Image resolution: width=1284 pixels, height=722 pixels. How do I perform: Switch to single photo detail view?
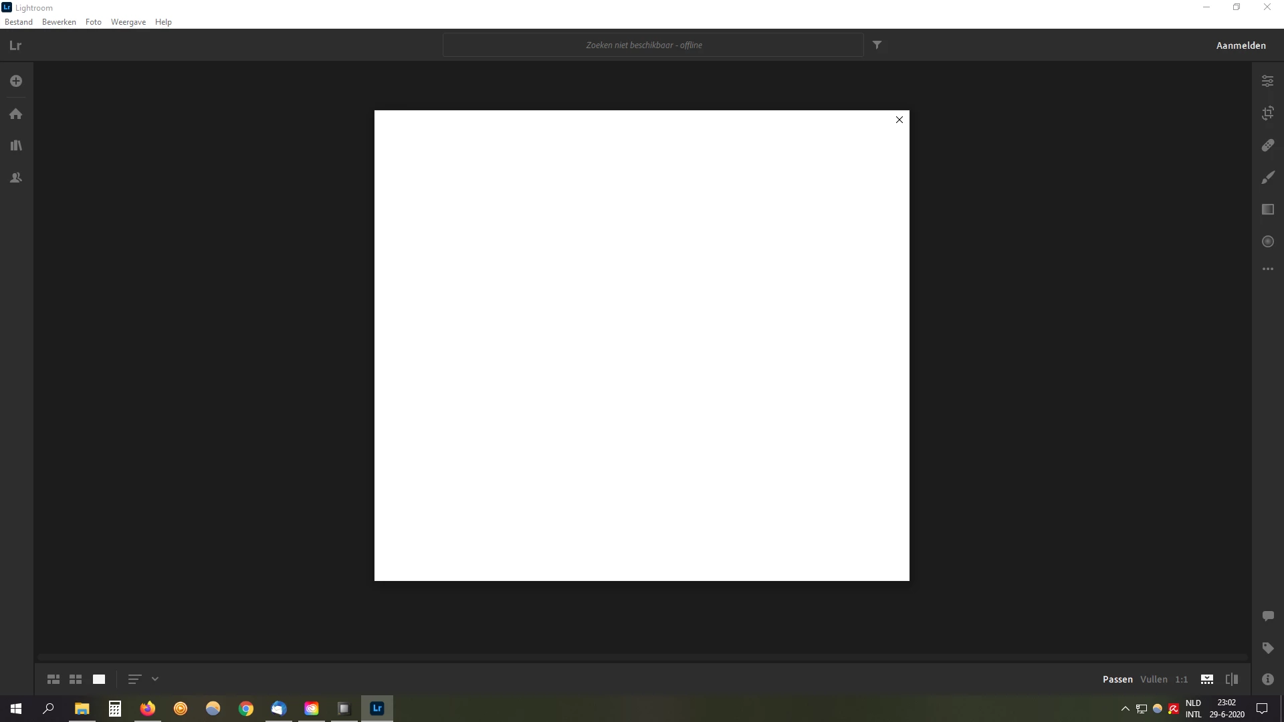coord(99,679)
